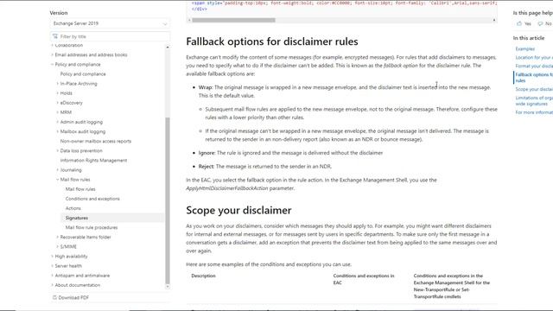Jump to For more information link

point(534,112)
